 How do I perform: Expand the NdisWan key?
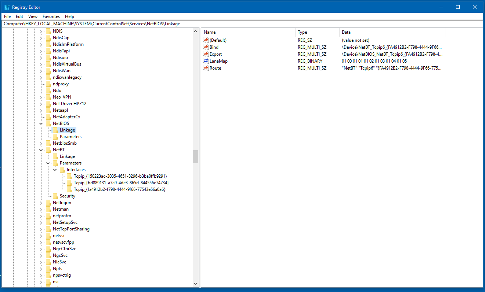[41, 71]
